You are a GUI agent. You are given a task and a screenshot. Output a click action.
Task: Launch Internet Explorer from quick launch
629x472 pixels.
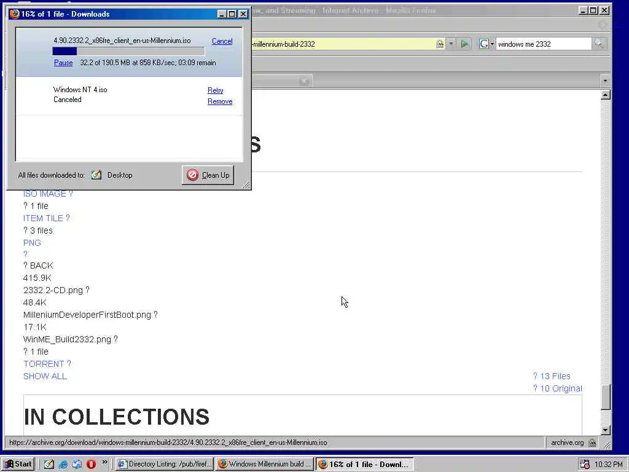63,464
